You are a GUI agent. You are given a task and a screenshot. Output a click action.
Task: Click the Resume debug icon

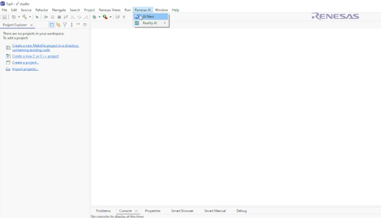[x=46, y=17]
